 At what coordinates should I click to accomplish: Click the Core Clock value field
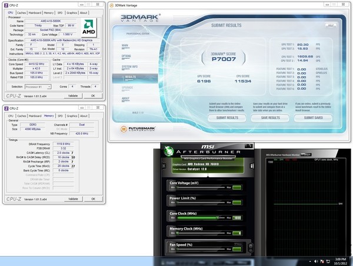[237, 218]
